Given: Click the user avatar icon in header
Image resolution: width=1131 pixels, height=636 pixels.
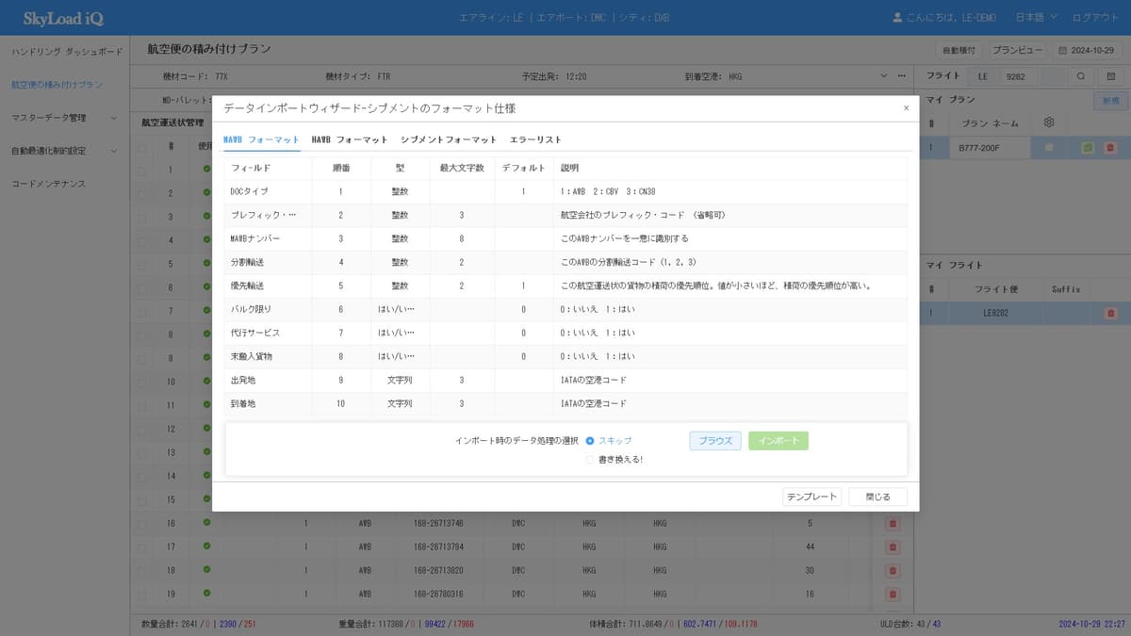Looking at the screenshot, I should click(897, 18).
